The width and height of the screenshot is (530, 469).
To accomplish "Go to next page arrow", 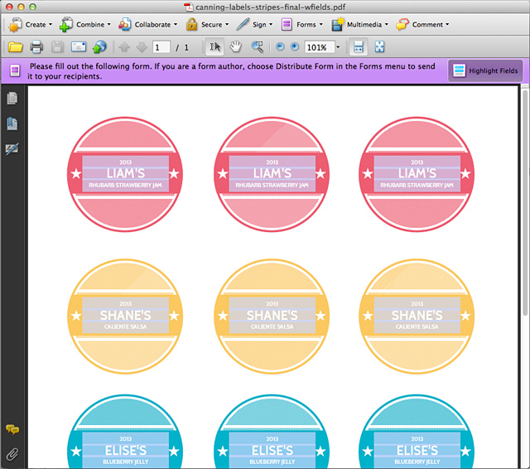I will [142, 47].
